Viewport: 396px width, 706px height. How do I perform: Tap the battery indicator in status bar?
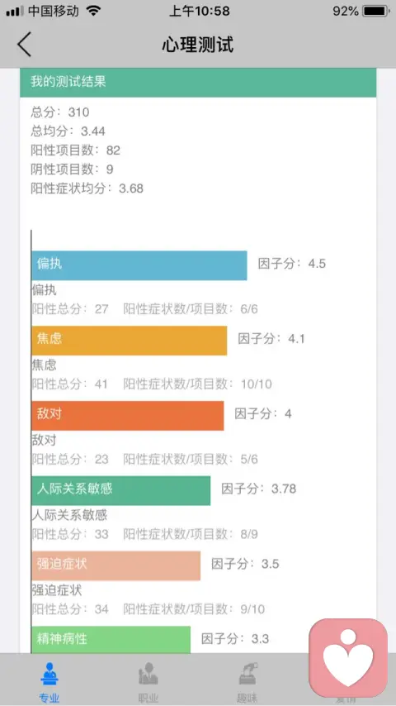pos(377,11)
